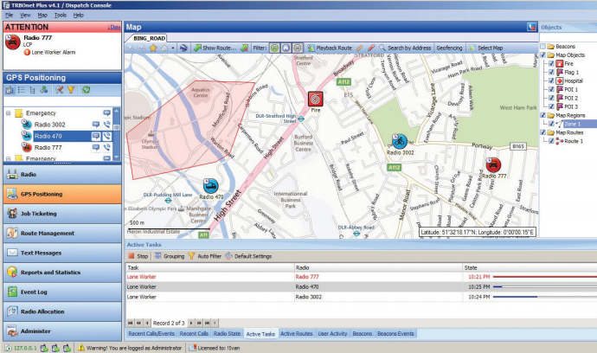This screenshot has width=597, height=353.
Task: Open the Tools menu
Action: pos(61,16)
